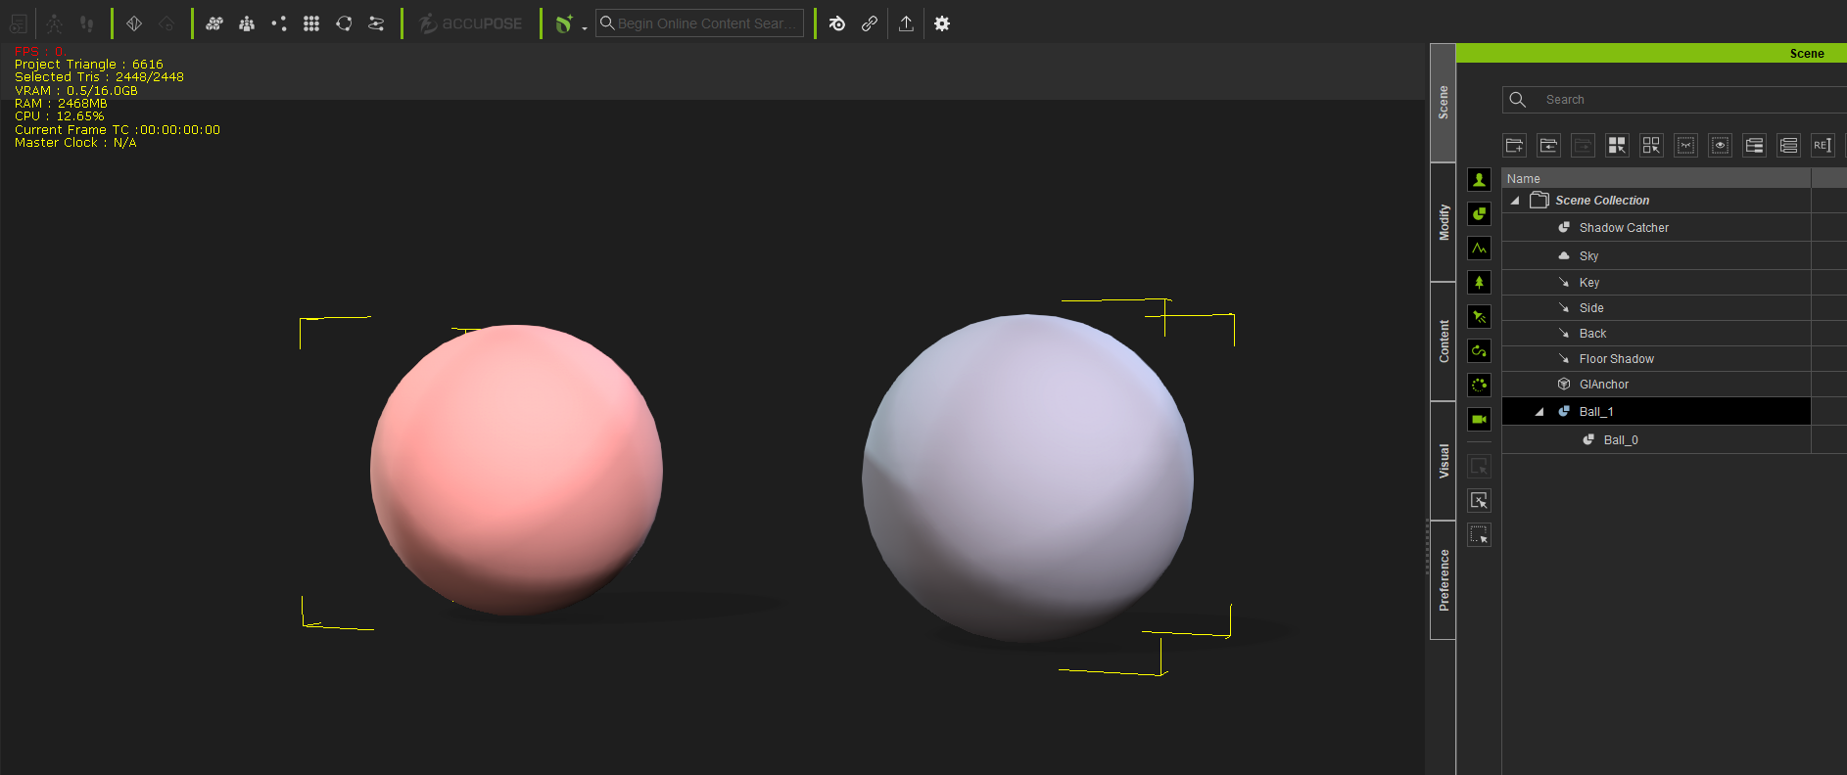Click the dotted marquee selection cursor icon
The image size is (1847, 775).
(x=1480, y=535)
